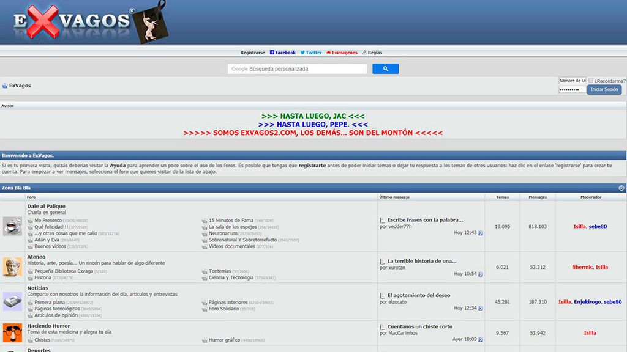627x352 pixels.
Task: Open the Buenos vídeos subforum
Action: coord(50,246)
